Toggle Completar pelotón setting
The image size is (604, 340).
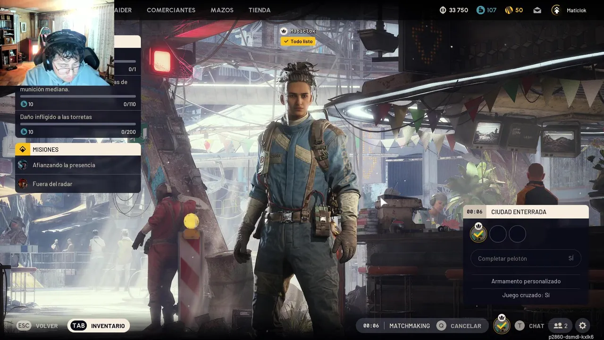526,258
